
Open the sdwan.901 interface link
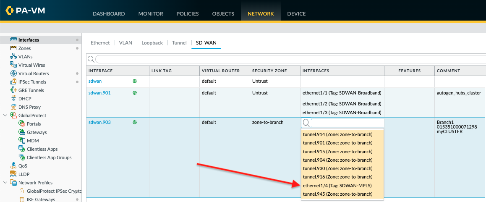99,93
